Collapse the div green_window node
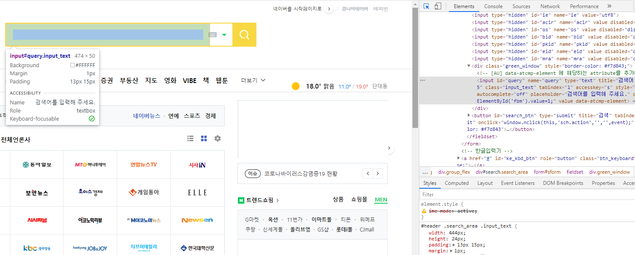Viewport: 635px width, 255px height. point(469,66)
